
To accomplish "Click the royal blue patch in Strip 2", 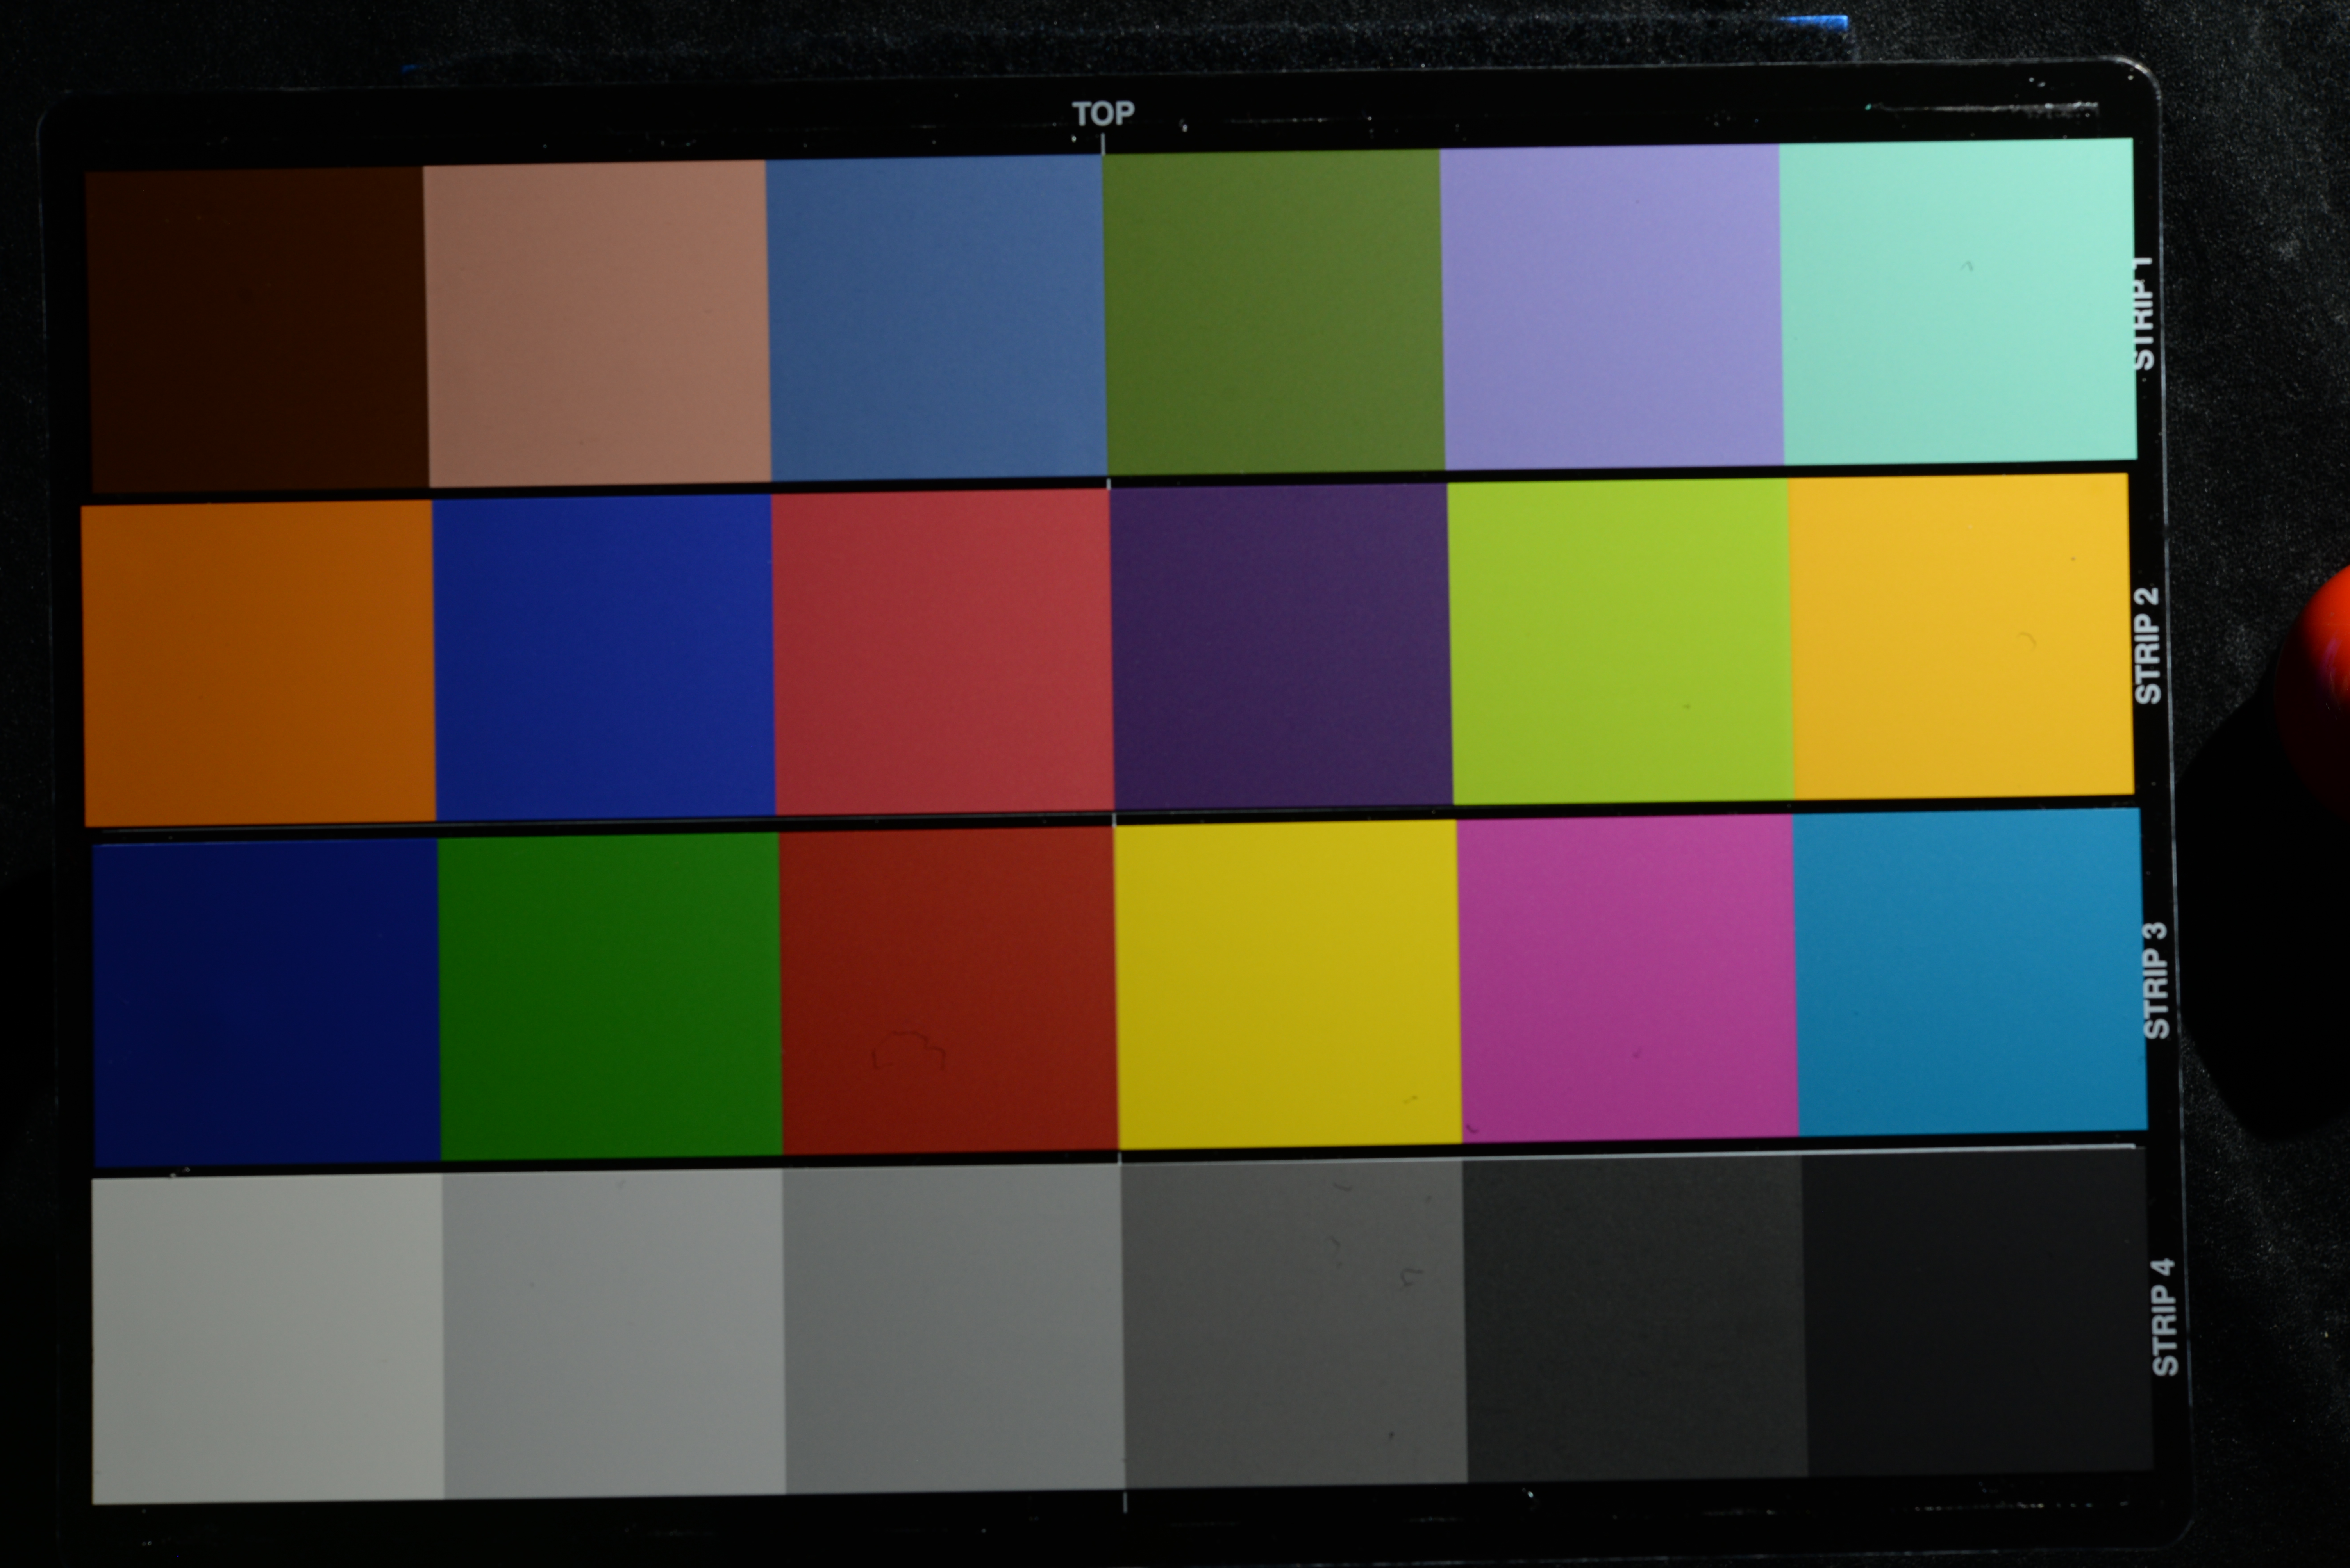I will pyautogui.click(x=603, y=657).
